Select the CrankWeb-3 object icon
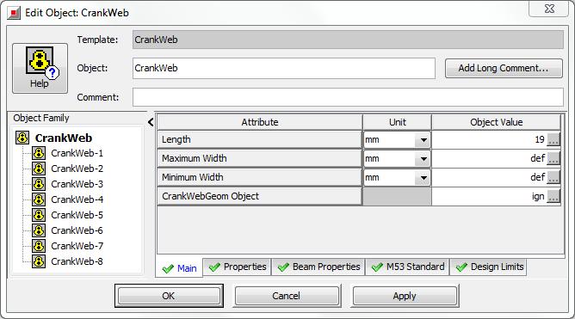Screen dimensions: 575x319 (39, 184)
